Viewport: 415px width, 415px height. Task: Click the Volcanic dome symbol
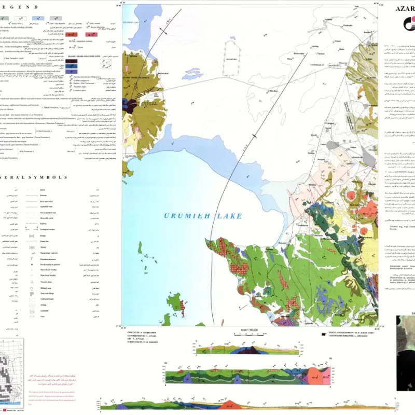(32, 282)
